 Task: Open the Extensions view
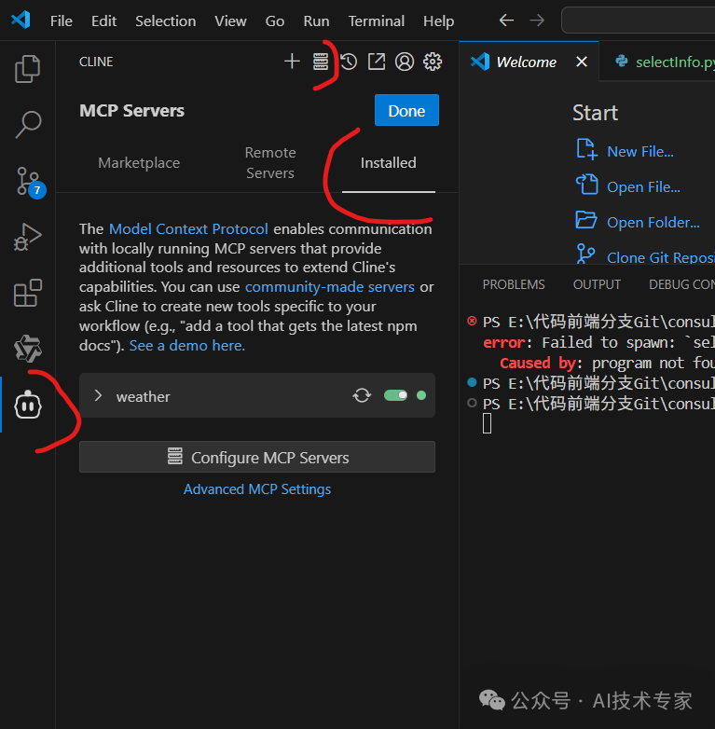tap(27, 293)
